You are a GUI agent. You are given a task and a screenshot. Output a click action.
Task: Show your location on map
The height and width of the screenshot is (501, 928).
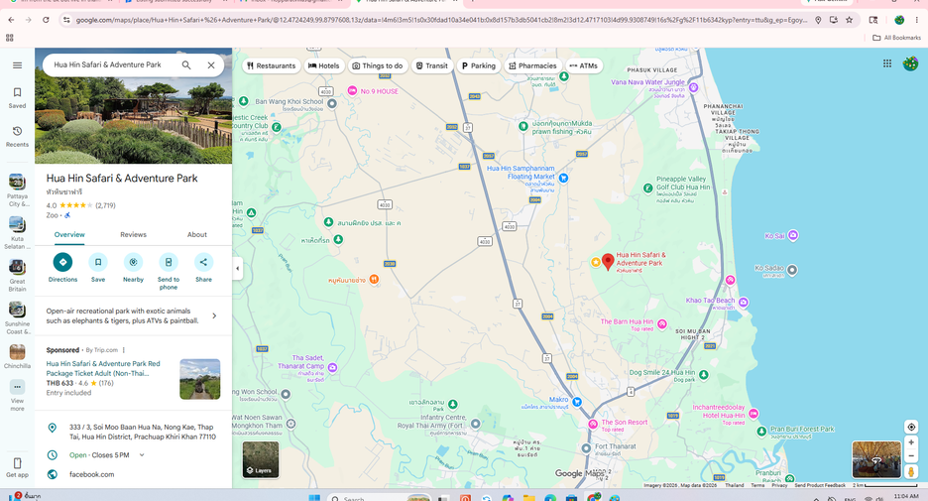click(x=911, y=427)
